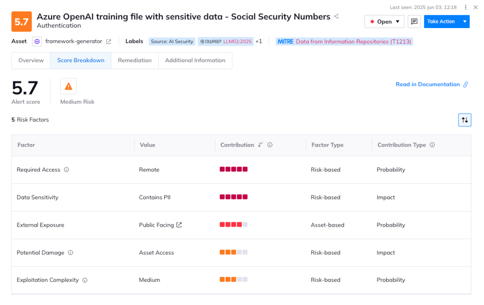The height and width of the screenshot is (305, 484).
Task: Open the Remediation tab
Action: click(135, 60)
